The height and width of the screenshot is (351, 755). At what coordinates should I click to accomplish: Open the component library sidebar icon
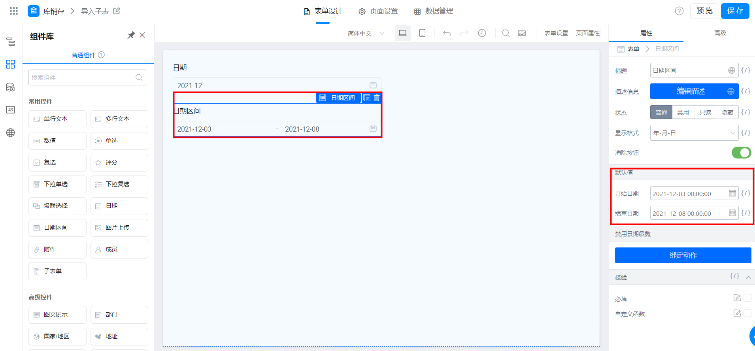pyautogui.click(x=11, y=64)
